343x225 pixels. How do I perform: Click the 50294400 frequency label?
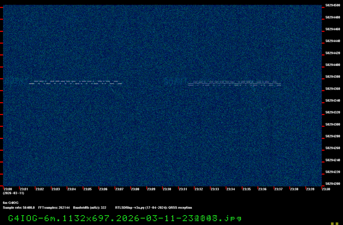(x=333, y=65)
